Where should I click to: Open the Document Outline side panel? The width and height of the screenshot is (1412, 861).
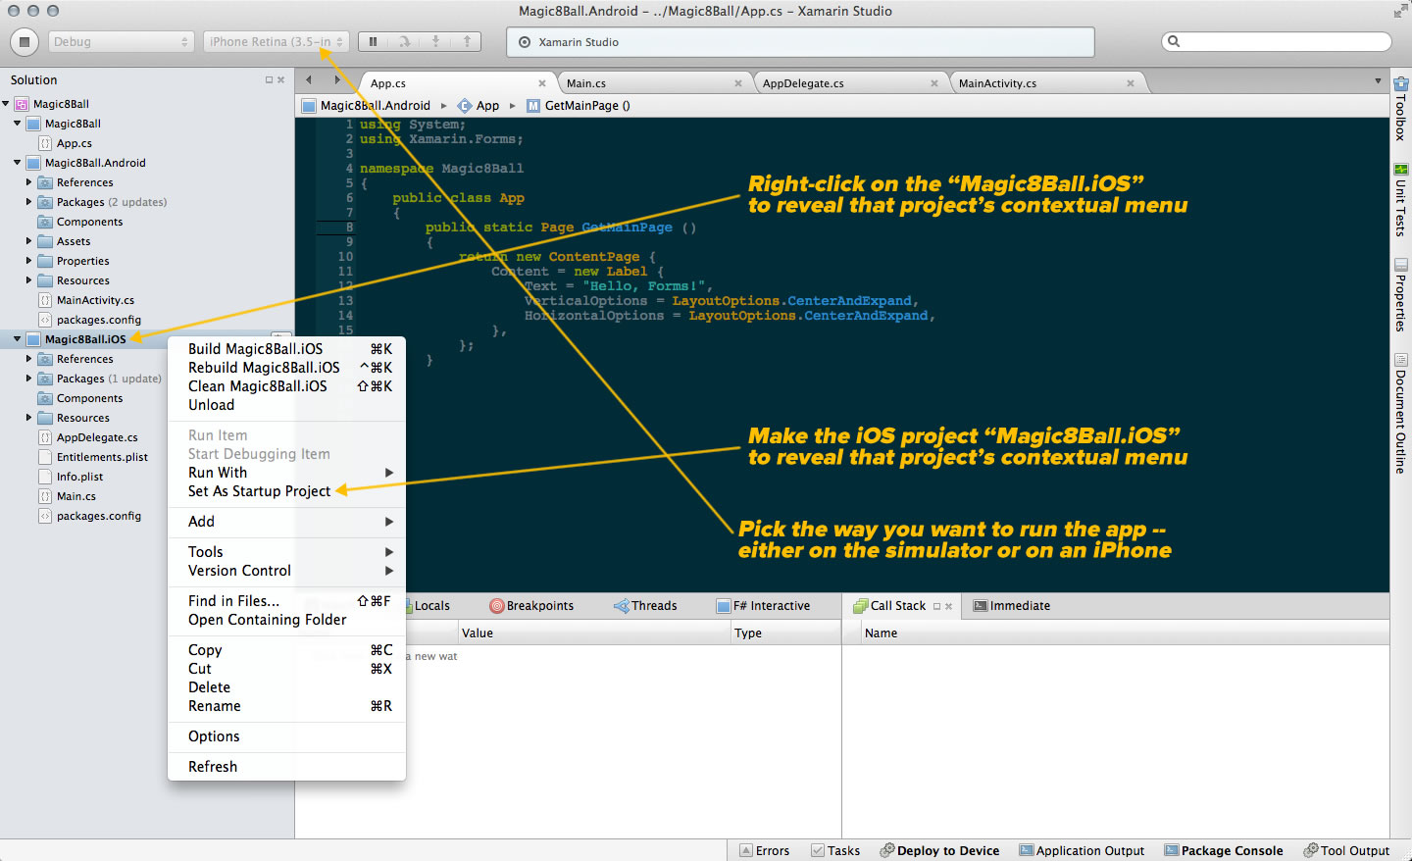1400,413
